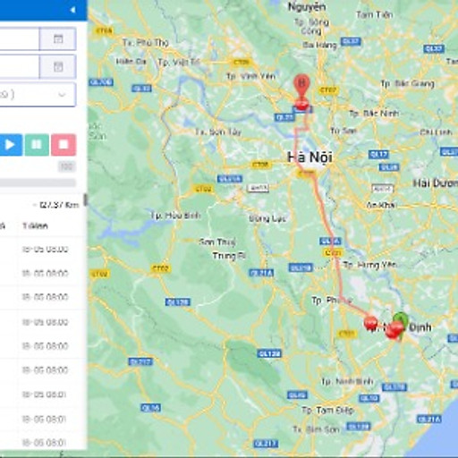Open the vehicle selection dropdown
This screenshot has height=458, width=458.
tap(38, 95)
